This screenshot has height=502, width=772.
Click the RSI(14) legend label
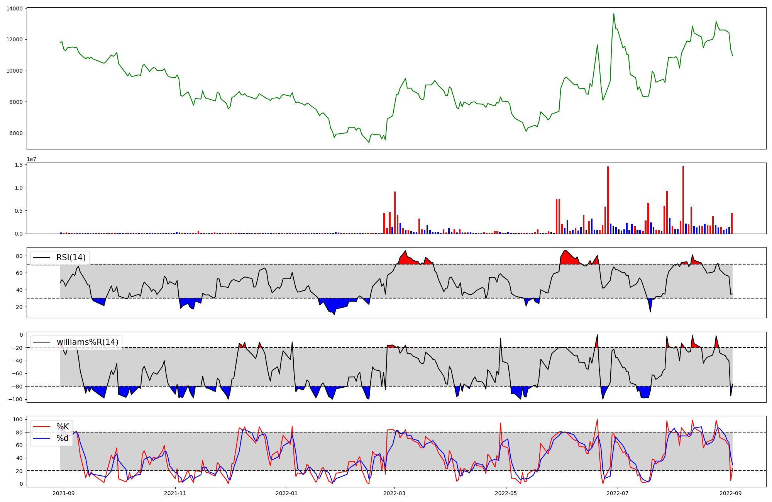[71, 258]
